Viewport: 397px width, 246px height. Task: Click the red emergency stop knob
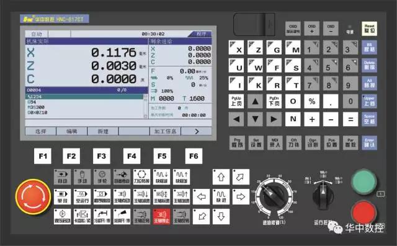(33, 197)
